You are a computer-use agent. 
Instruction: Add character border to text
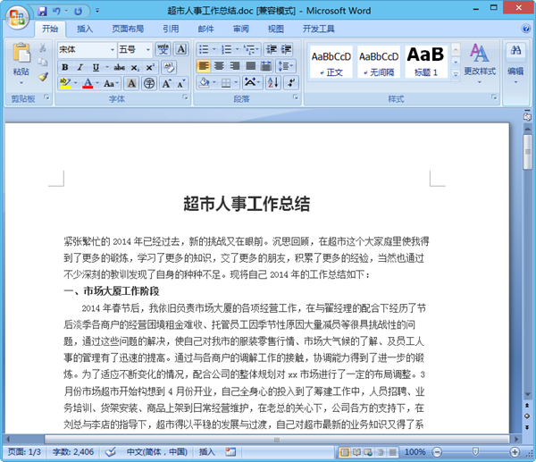180,49
